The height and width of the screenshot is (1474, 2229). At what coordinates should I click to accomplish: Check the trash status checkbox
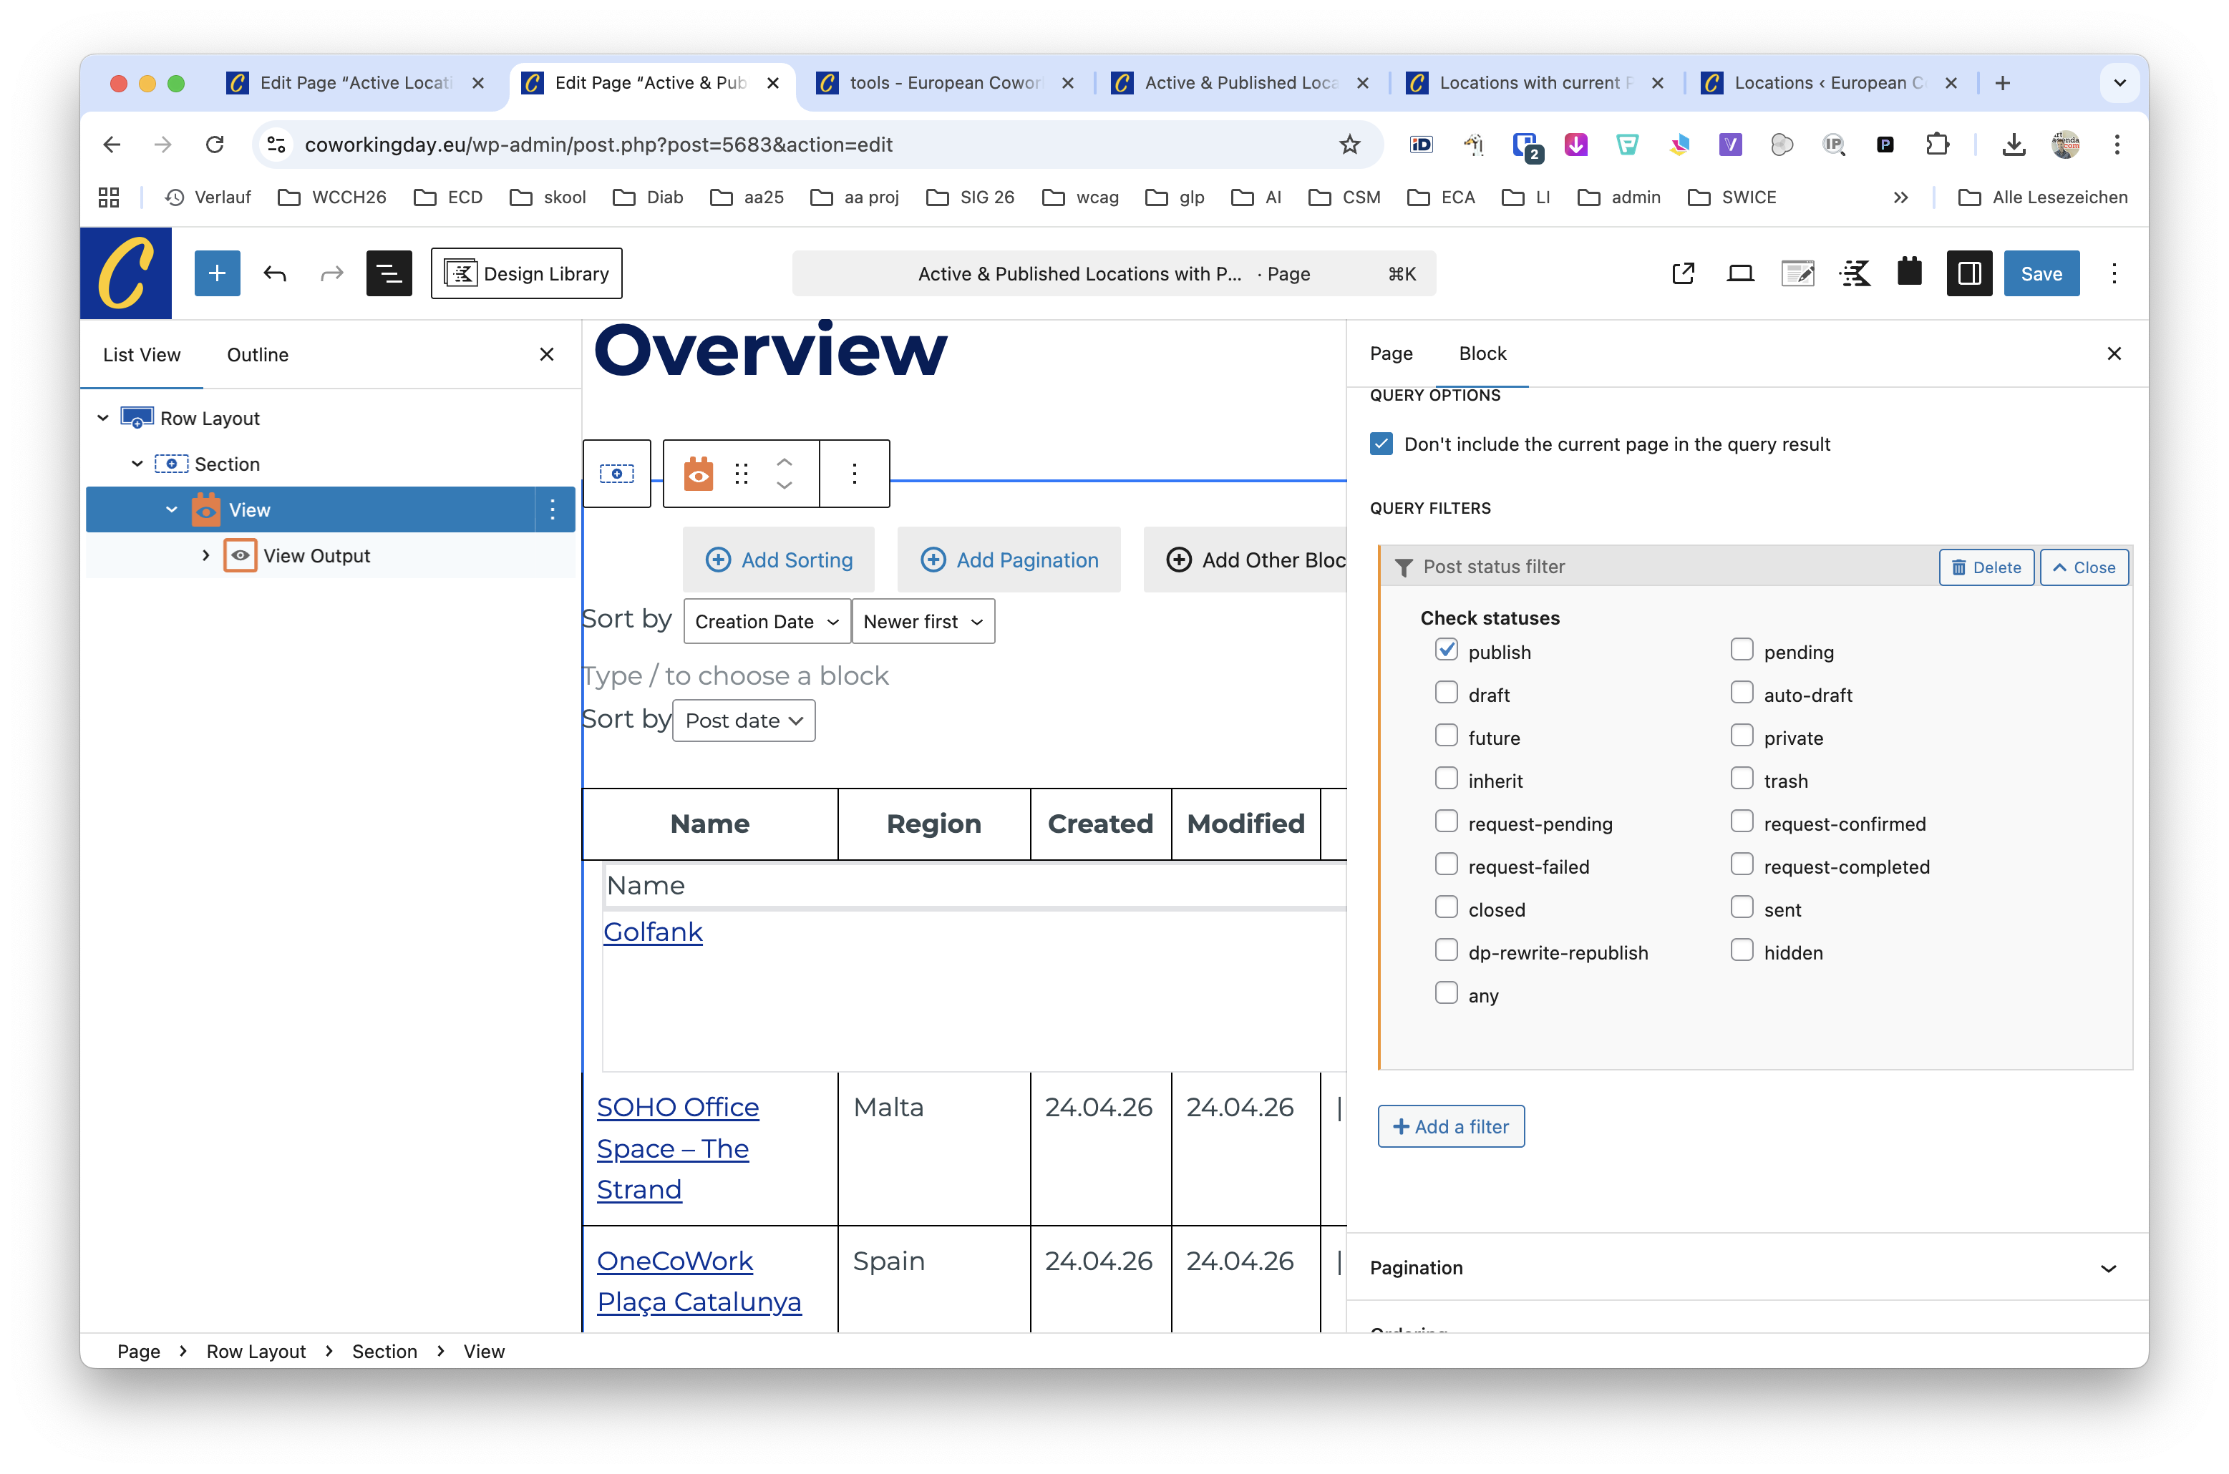coord(1741,779)
